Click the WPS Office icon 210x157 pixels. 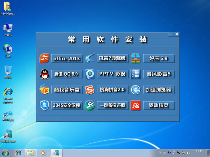[x=44, y=58]
